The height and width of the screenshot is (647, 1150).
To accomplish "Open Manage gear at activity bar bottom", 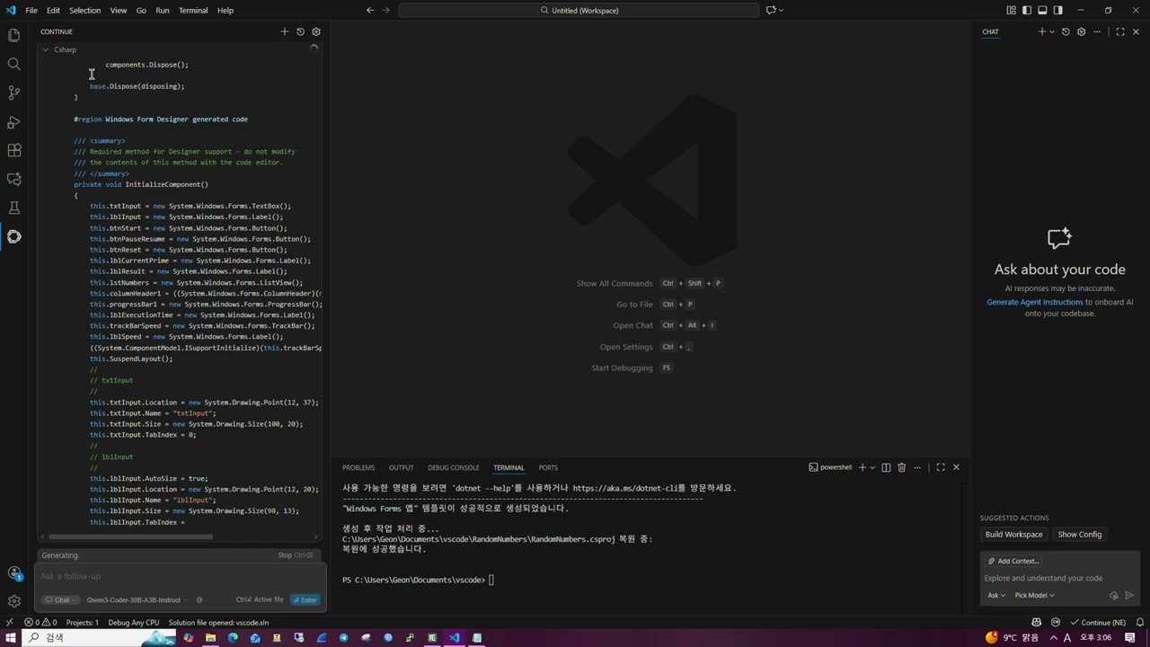I will point(13,601).
